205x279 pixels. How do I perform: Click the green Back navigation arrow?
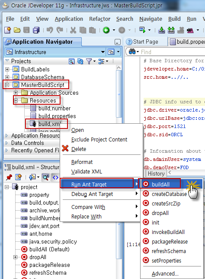[106, 30]
